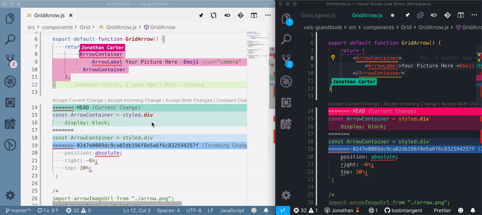Open Explorer with badge 1 in dark window

tap(286, 19)
